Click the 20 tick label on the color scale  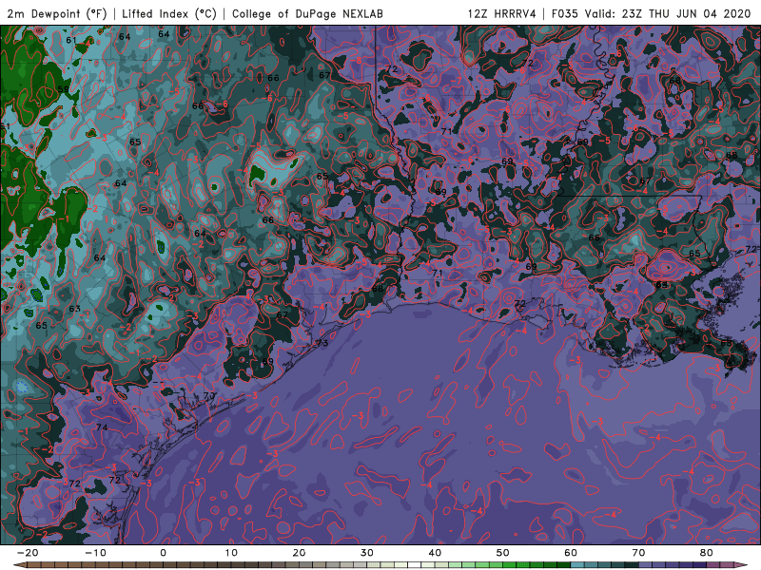299,553
